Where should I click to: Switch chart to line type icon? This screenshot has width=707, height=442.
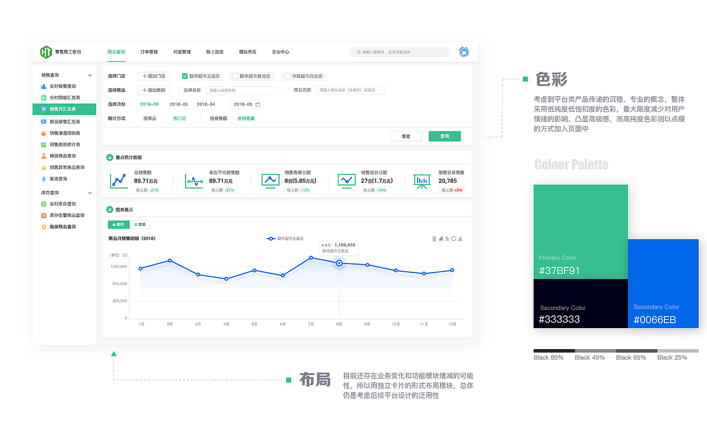coord(447,239)
